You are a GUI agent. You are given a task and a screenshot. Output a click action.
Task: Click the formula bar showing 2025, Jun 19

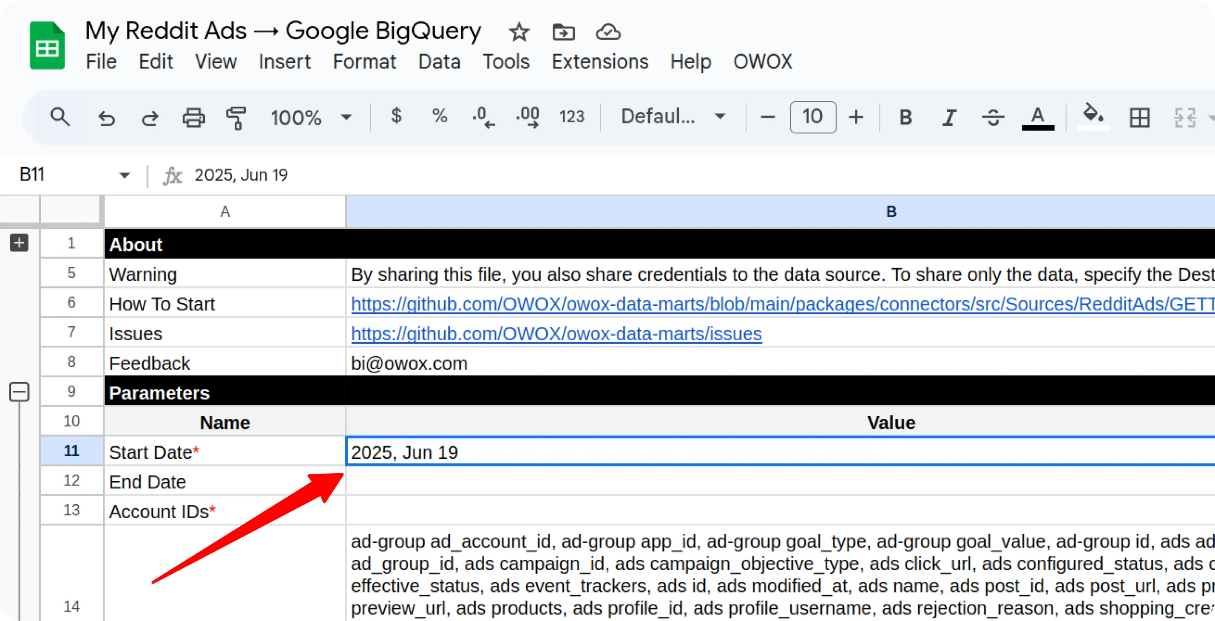[703, 175]
